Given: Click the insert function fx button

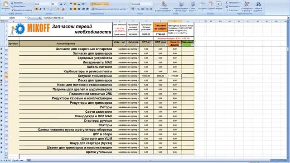Looking at the screenshot, I should coord(40,18).
